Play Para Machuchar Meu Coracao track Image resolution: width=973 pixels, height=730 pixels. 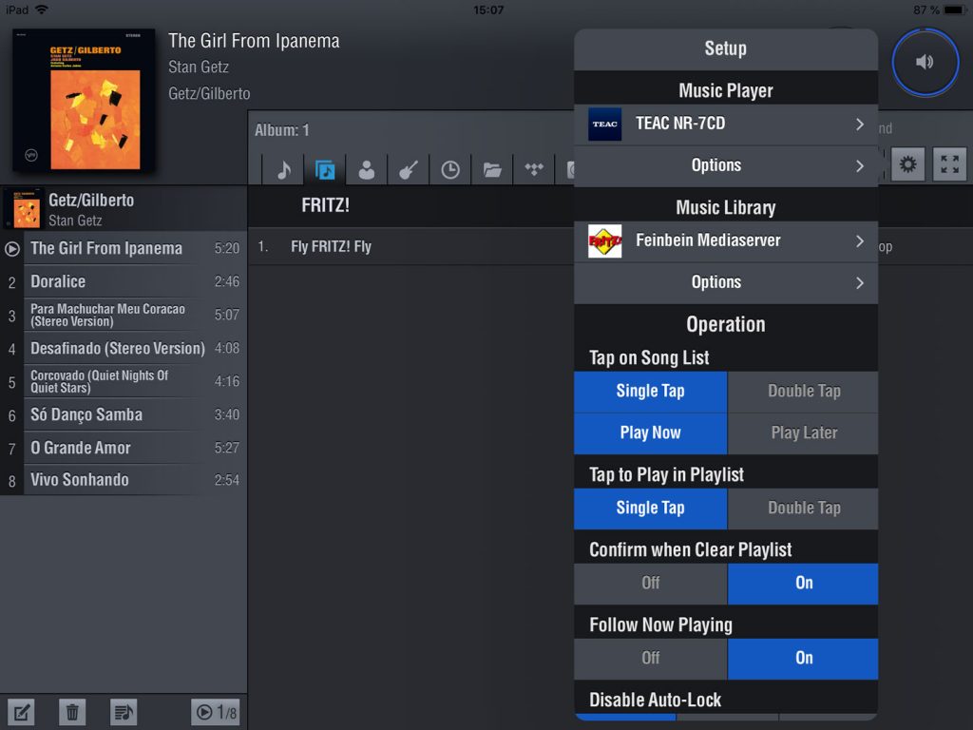(124, 315)
